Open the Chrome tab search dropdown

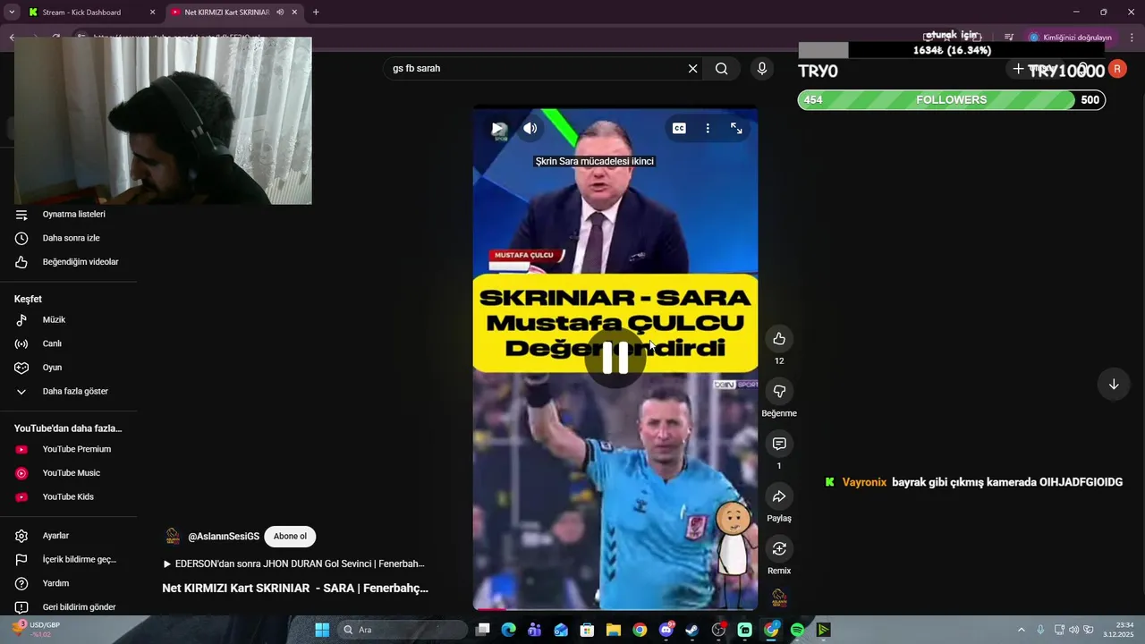pyautogui.click(x=12, y=13)
